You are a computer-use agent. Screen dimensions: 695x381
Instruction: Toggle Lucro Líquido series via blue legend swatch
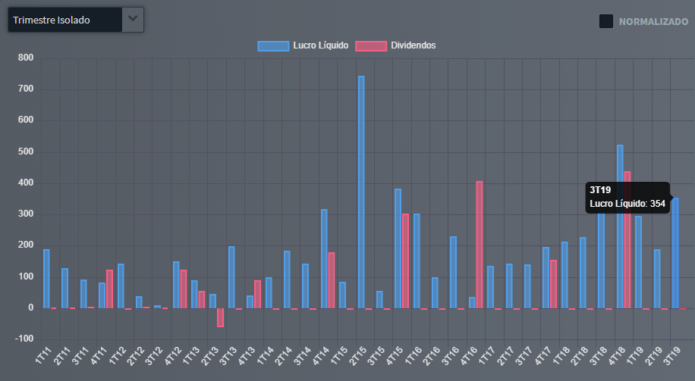click(x=273, y=45)
